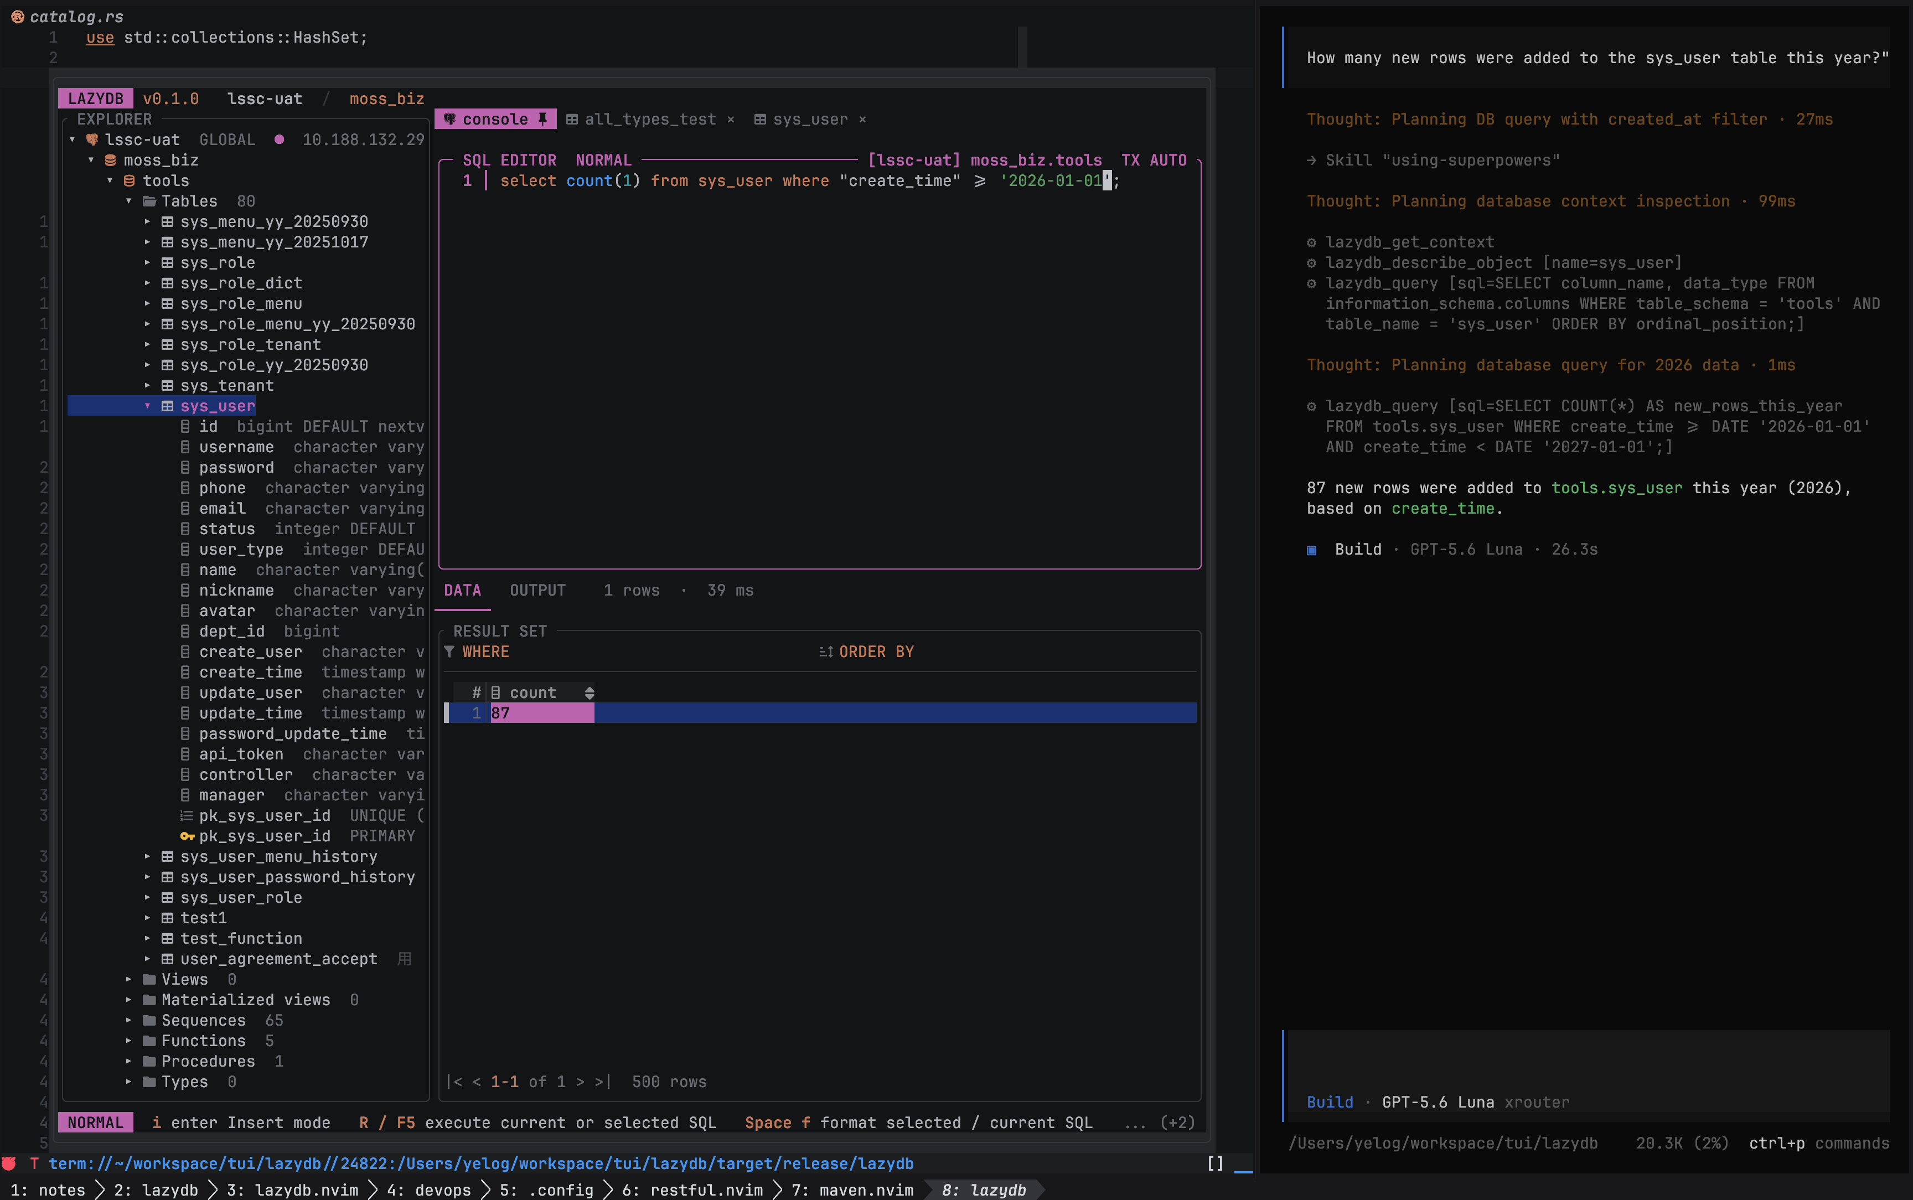Collapse the lssc-uat connection node

pyautogui.click(x=72, y=139)
